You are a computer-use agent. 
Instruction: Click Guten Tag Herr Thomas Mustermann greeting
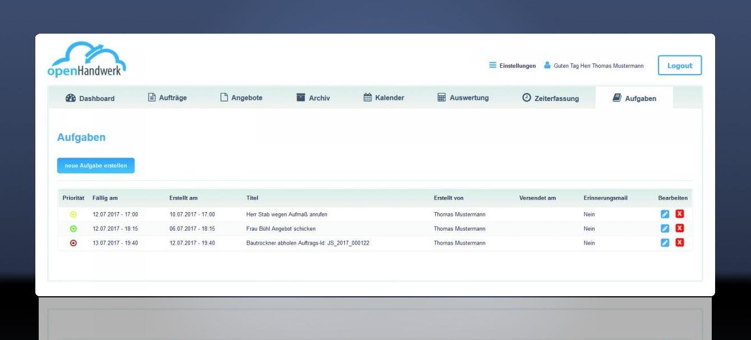pyautogui.click(x=598, y=66)
